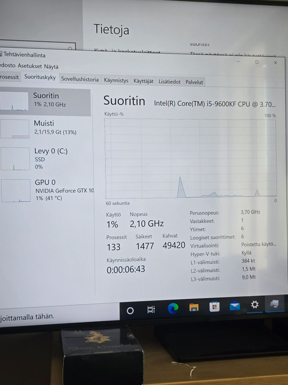This screenshot has width=288, height=385.
Task: Open File Explorer folder icon
Action: click(194, 307)
